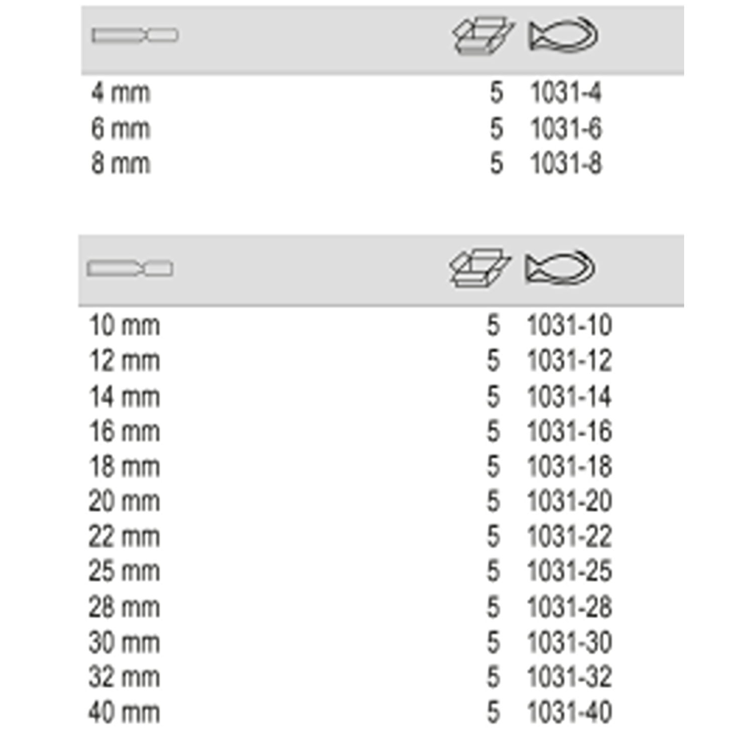Click the 20 mm size label
This screenshot has height=754, width=754.
click(125, 501)
